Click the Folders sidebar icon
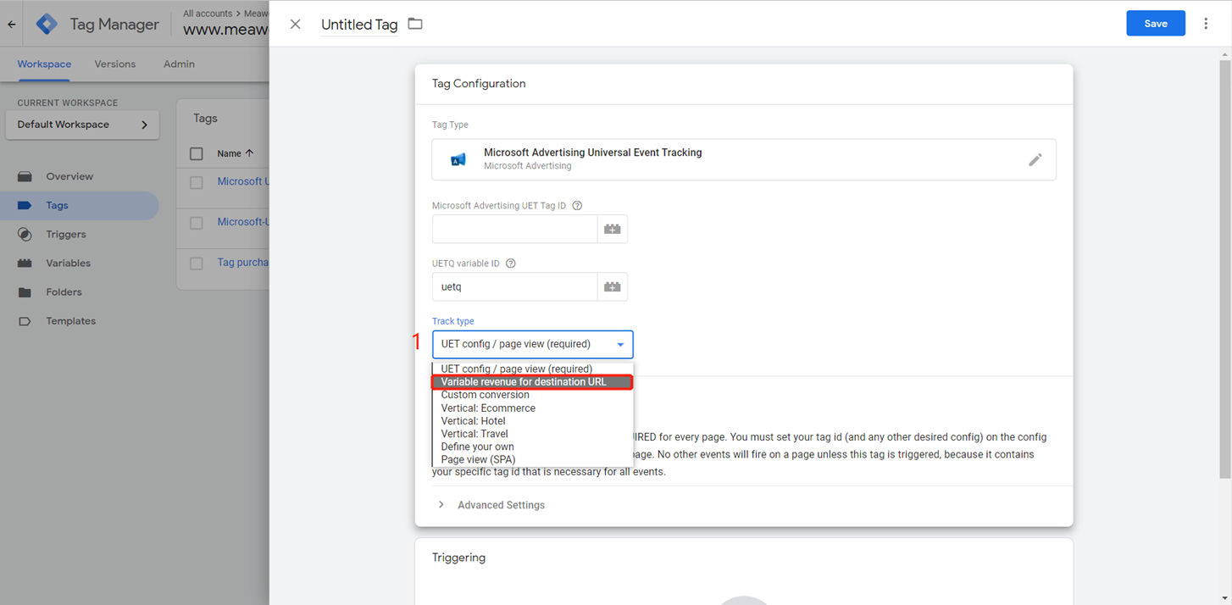 click(x=25, y=292)
